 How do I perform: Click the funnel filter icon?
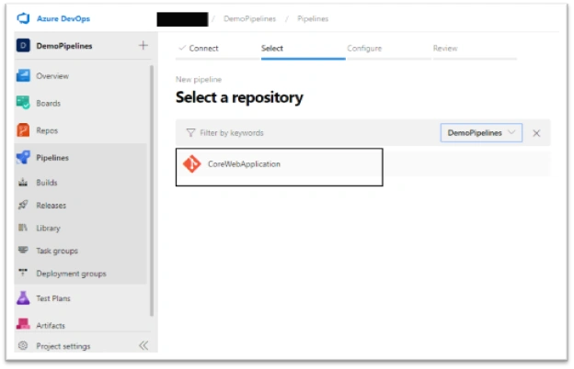(190, 132)
